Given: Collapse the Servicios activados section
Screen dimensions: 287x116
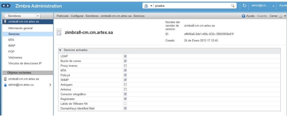Looking at the screenshot, I should click(60, 50).
